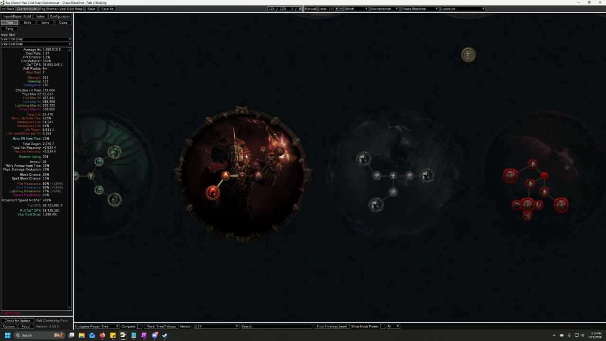Click the gray notable at far right of the gray cluster

pyautogui.click(x=427, y=176)
